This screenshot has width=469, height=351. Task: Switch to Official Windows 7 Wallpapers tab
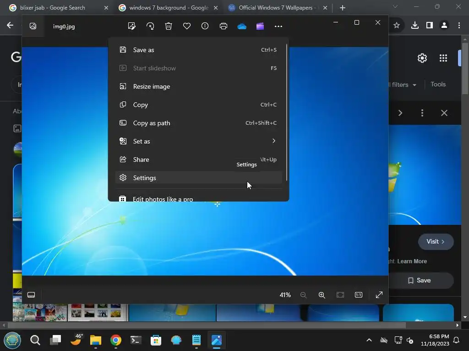coord(277,8)
